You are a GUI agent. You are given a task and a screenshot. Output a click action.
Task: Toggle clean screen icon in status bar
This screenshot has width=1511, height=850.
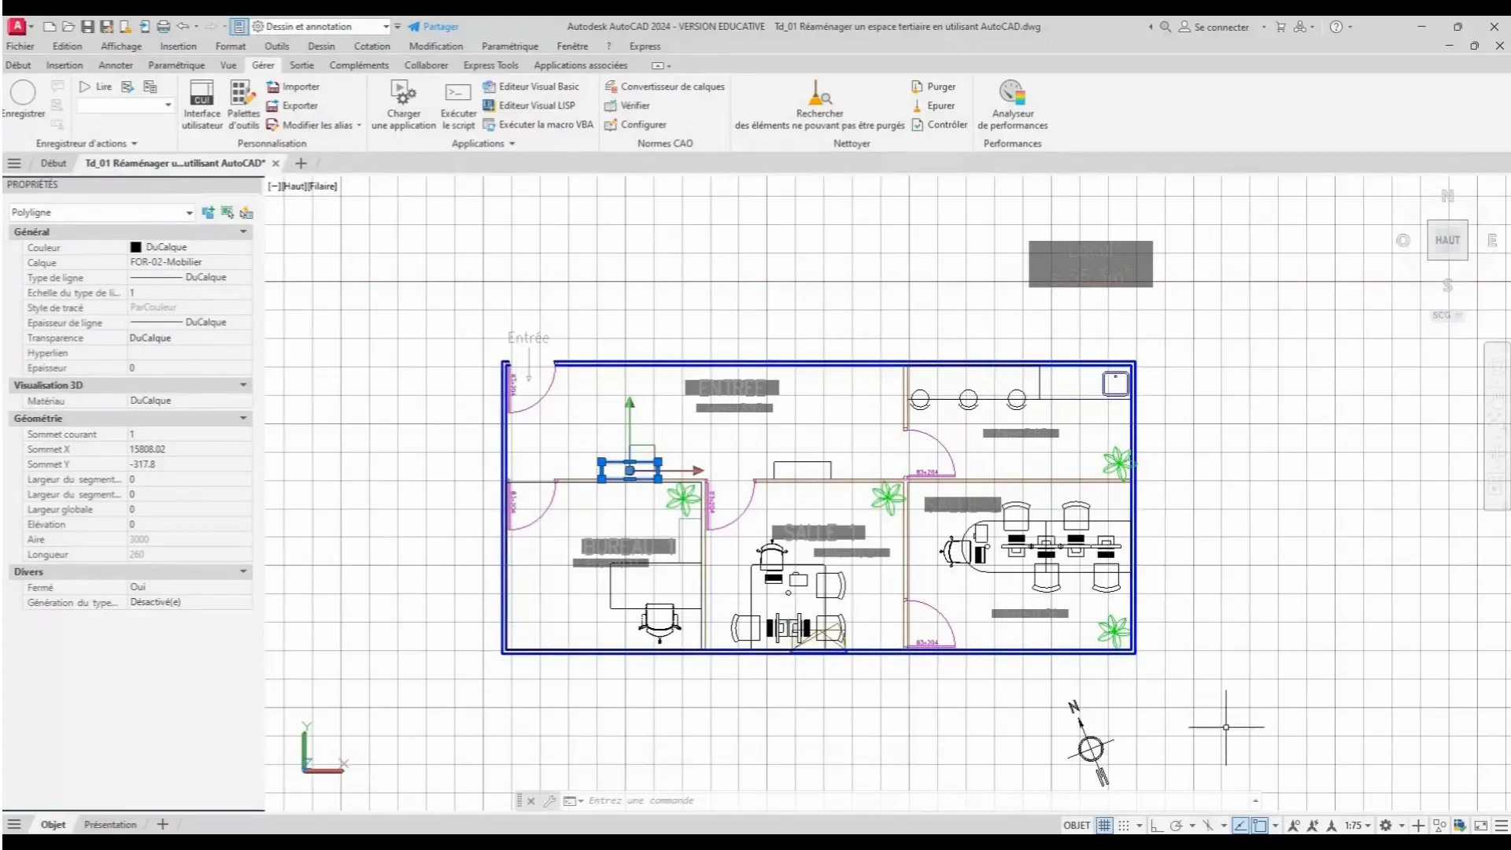(x=1481, y=826)
